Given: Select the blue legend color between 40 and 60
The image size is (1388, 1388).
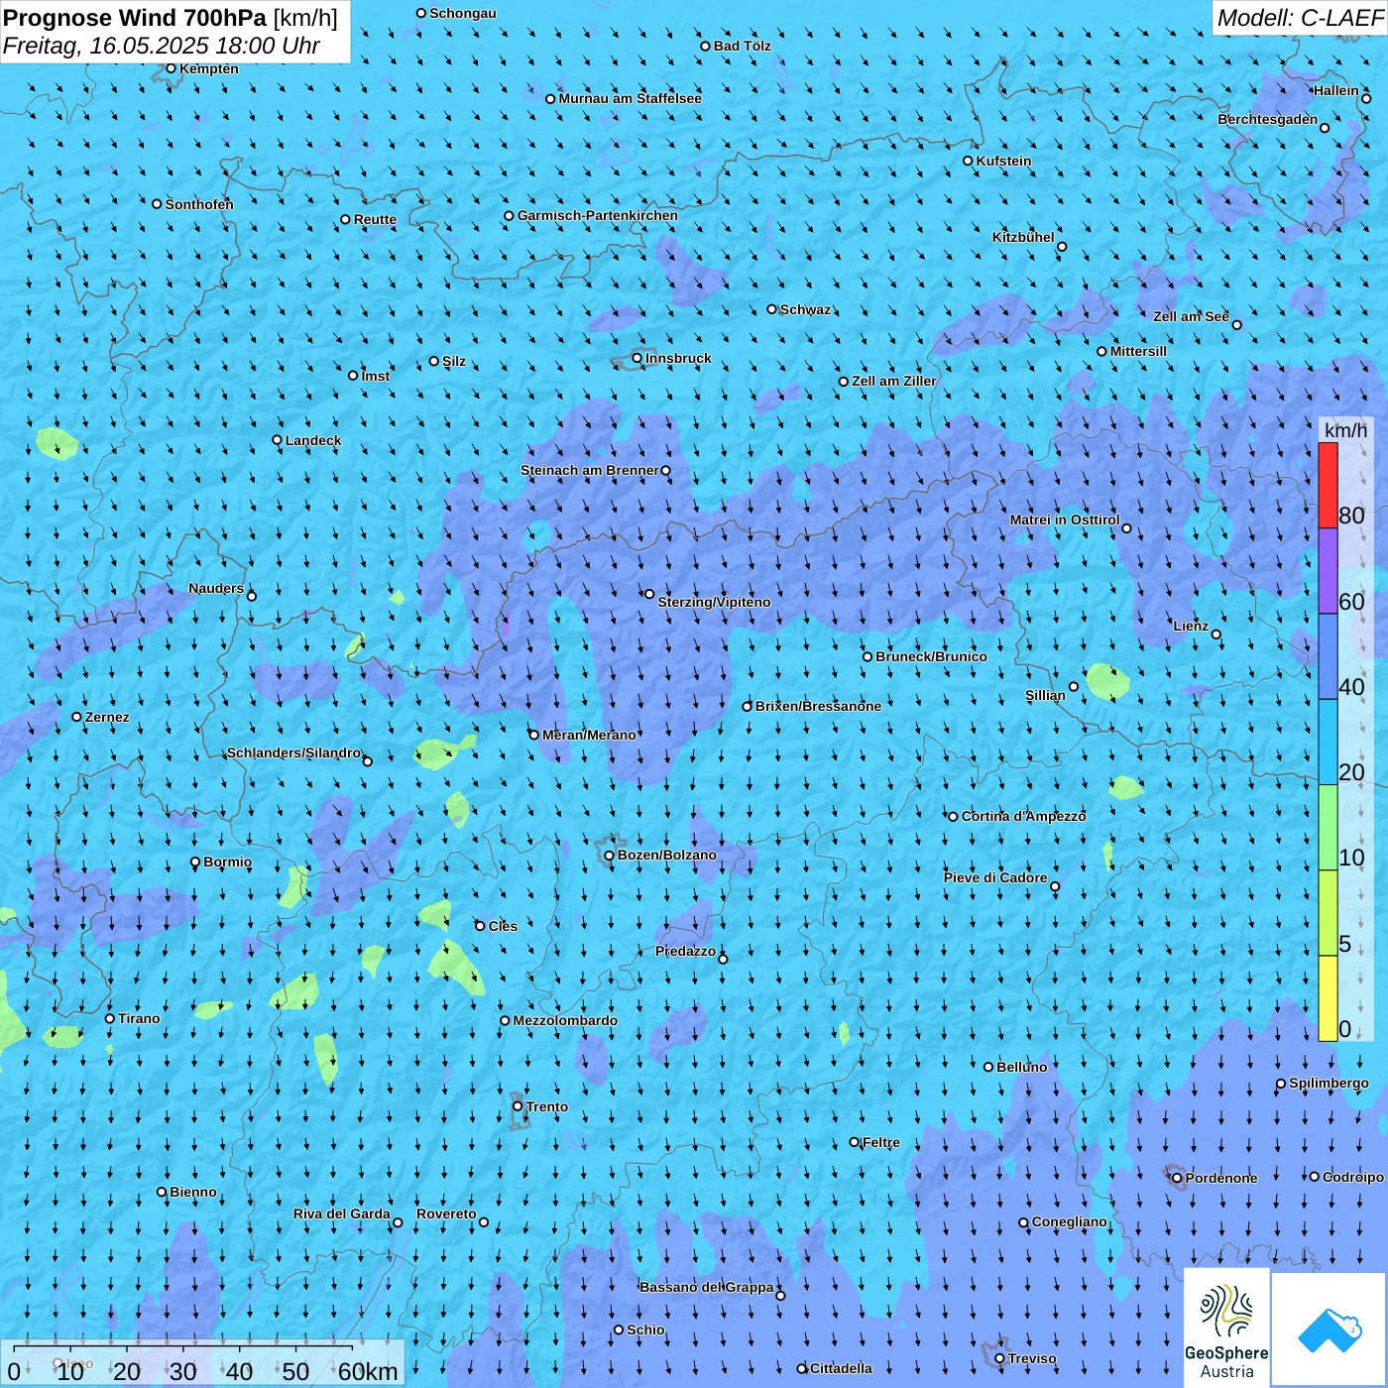Looking at the screenshot, I should (x=1328, y=656).
